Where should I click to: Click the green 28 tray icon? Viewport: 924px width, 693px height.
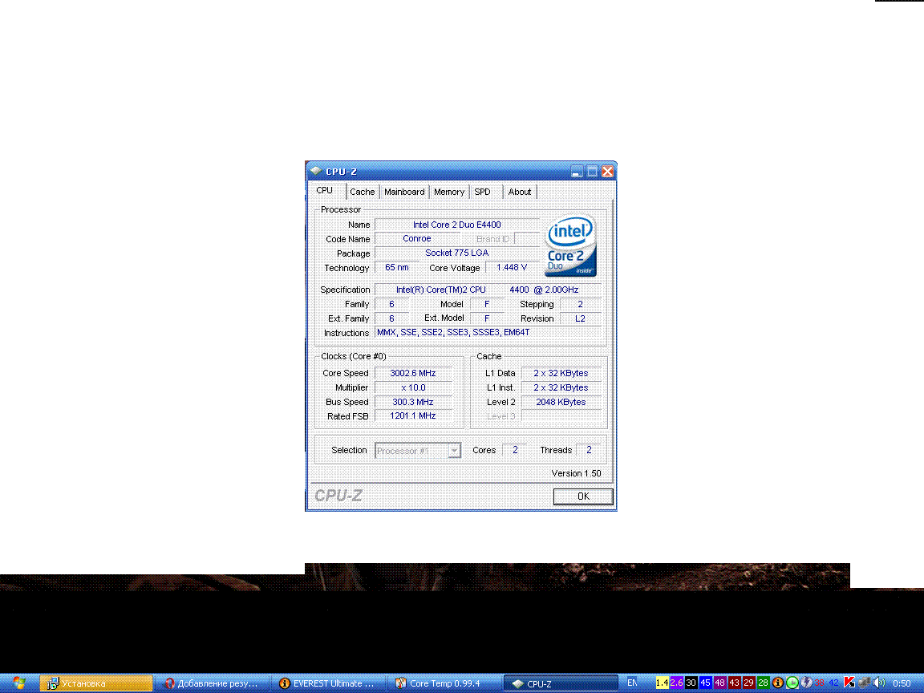click(x=763, y=683)
